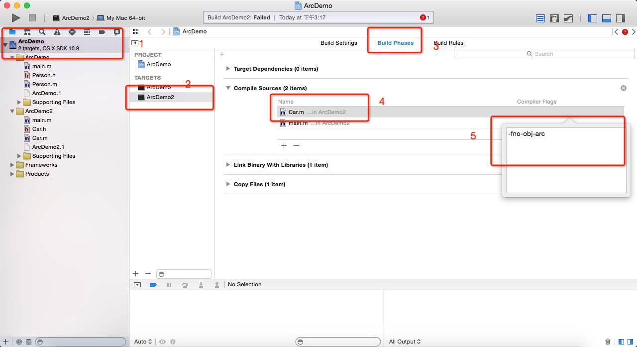The width and height of the screenshot is (637, 347).
Task: Click the red error badge in the activity viewer
Action: (x=424, y=17)
